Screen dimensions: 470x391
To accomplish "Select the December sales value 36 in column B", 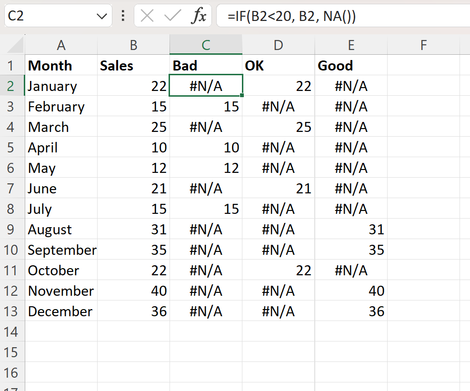I will 133,311.
